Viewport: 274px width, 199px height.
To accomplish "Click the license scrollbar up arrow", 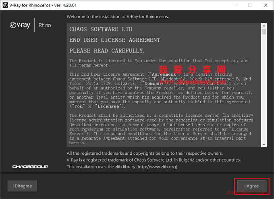I will 264,26.
